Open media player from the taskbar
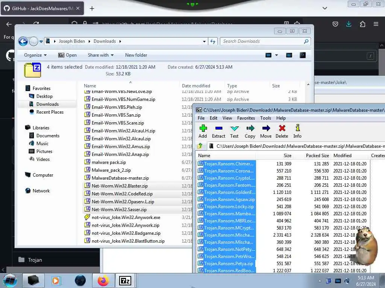 pos(56,280)
